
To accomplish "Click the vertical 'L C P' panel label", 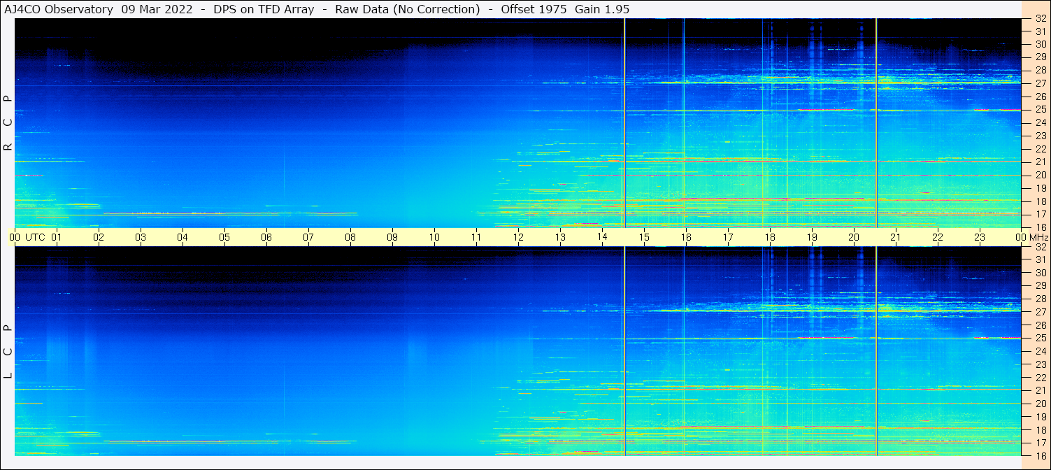I will tap(8, 351).
